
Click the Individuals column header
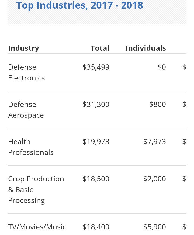tap(146, 48)
